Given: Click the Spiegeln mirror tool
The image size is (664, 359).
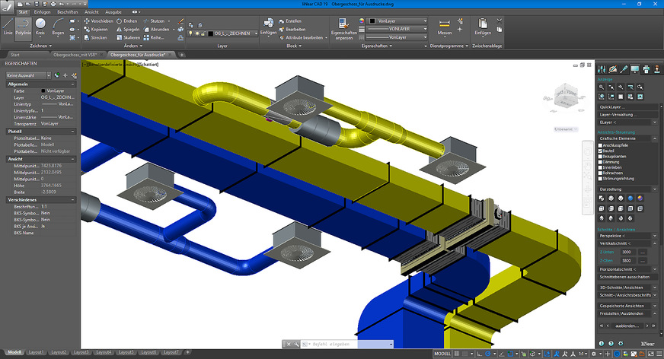Looking at the screenshot, I should tap(128, 29).
